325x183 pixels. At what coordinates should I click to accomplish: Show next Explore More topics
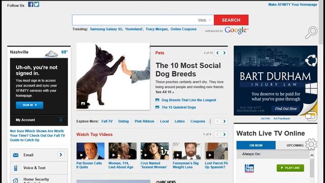[x=224, y=121]
